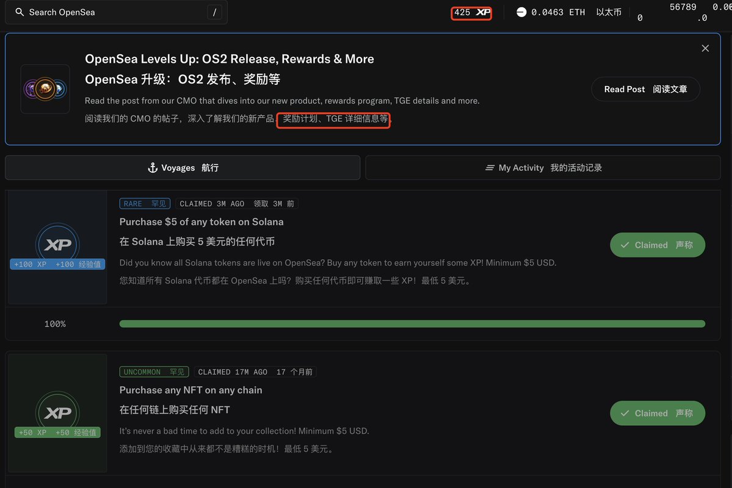Switch to the Voyages tab
This screenshot has width=732, height=488.
tap(183, 168)
